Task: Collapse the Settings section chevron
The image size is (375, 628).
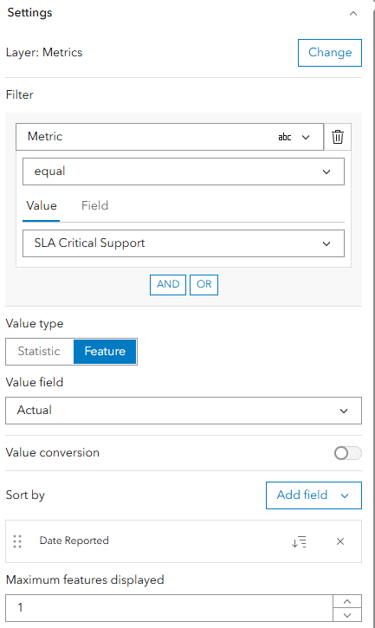Action: 353,14
